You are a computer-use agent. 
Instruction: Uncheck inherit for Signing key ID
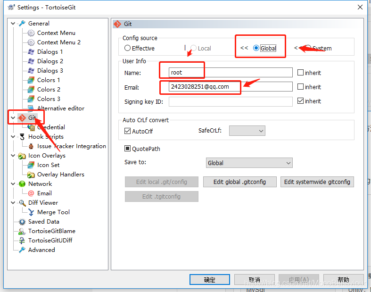[300, 101]
